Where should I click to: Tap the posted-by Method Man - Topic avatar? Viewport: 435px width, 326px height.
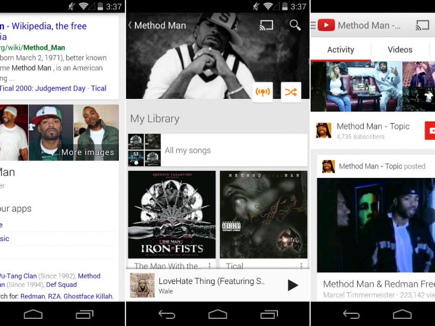328,166
